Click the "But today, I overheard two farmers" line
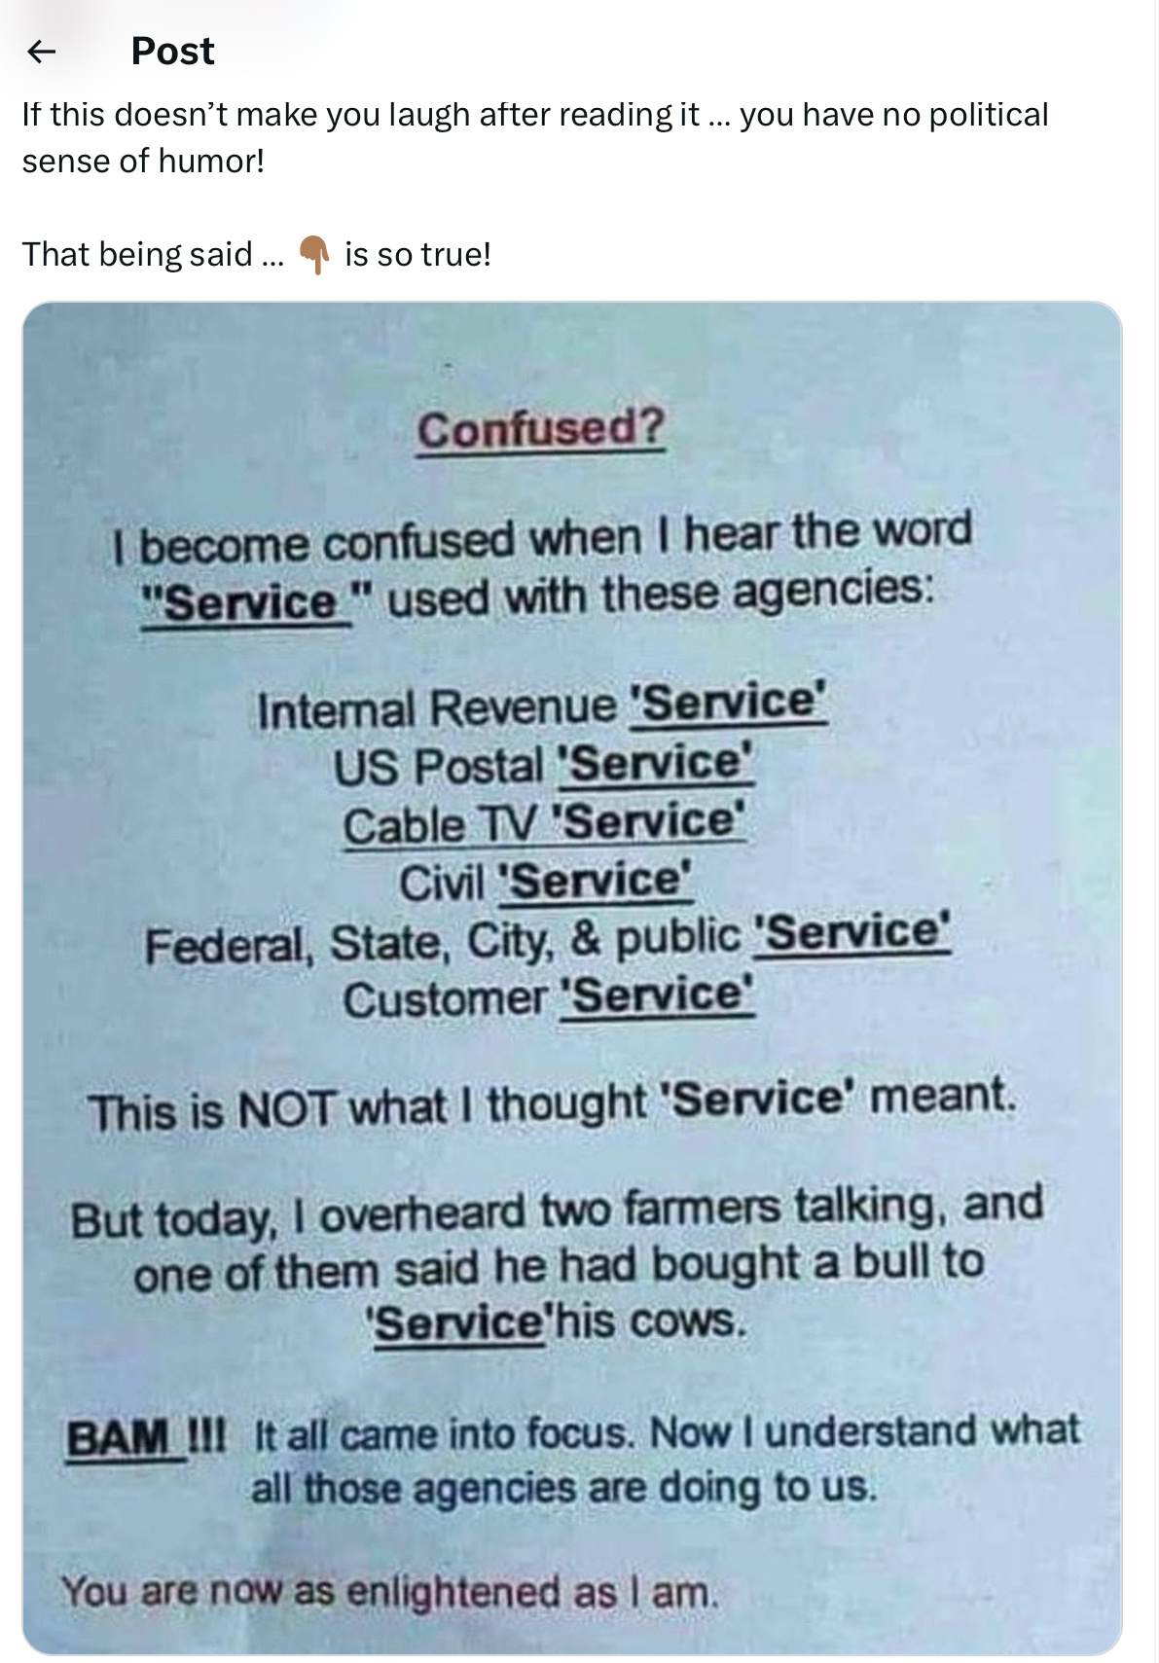Image resolution: width=1159 pixels, height=1663 pixels. click(557, 1211)
